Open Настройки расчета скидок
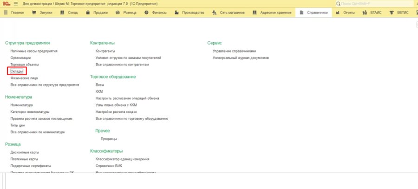This screenshot has width=418, height=189. [x=116, y=112]
